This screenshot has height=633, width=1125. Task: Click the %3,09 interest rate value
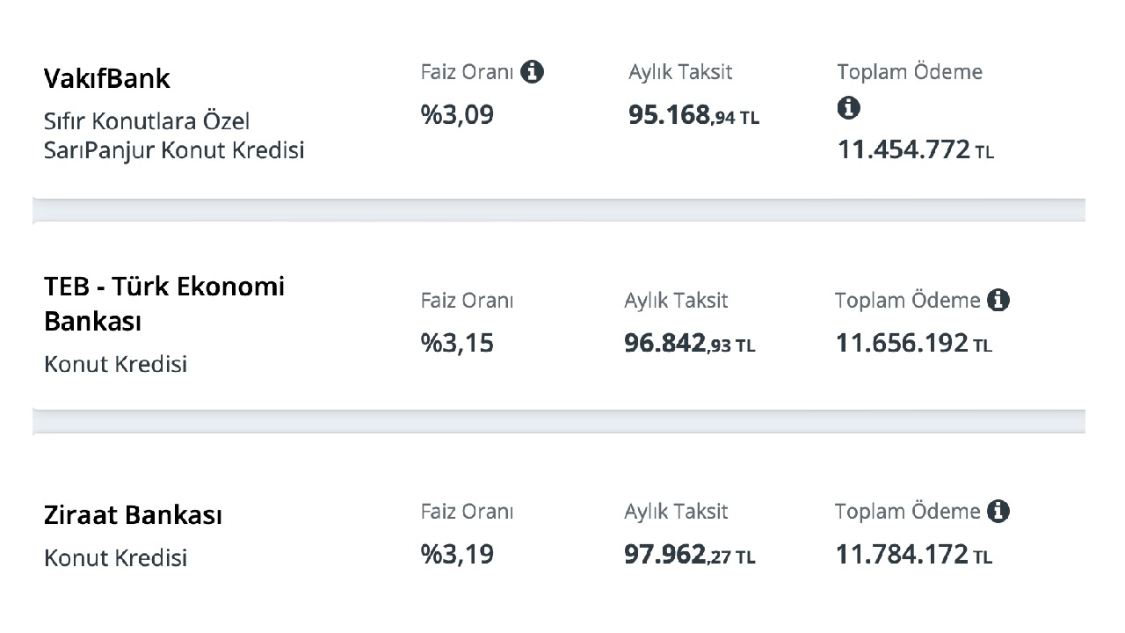click(x=457, y=115)
